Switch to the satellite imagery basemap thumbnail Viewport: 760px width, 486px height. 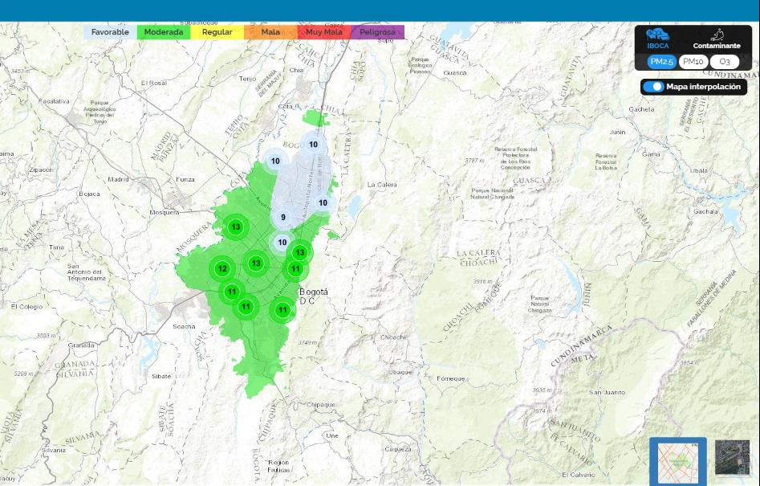coord(732,457)
